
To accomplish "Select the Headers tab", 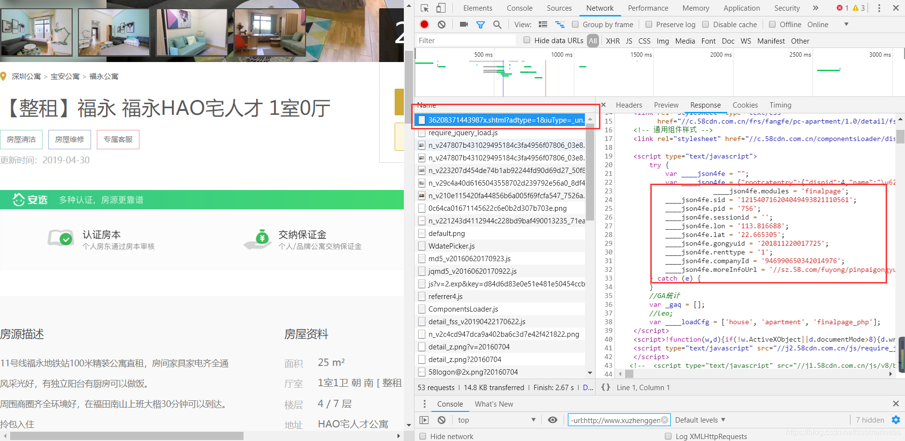I will click(x=629, y=105).
